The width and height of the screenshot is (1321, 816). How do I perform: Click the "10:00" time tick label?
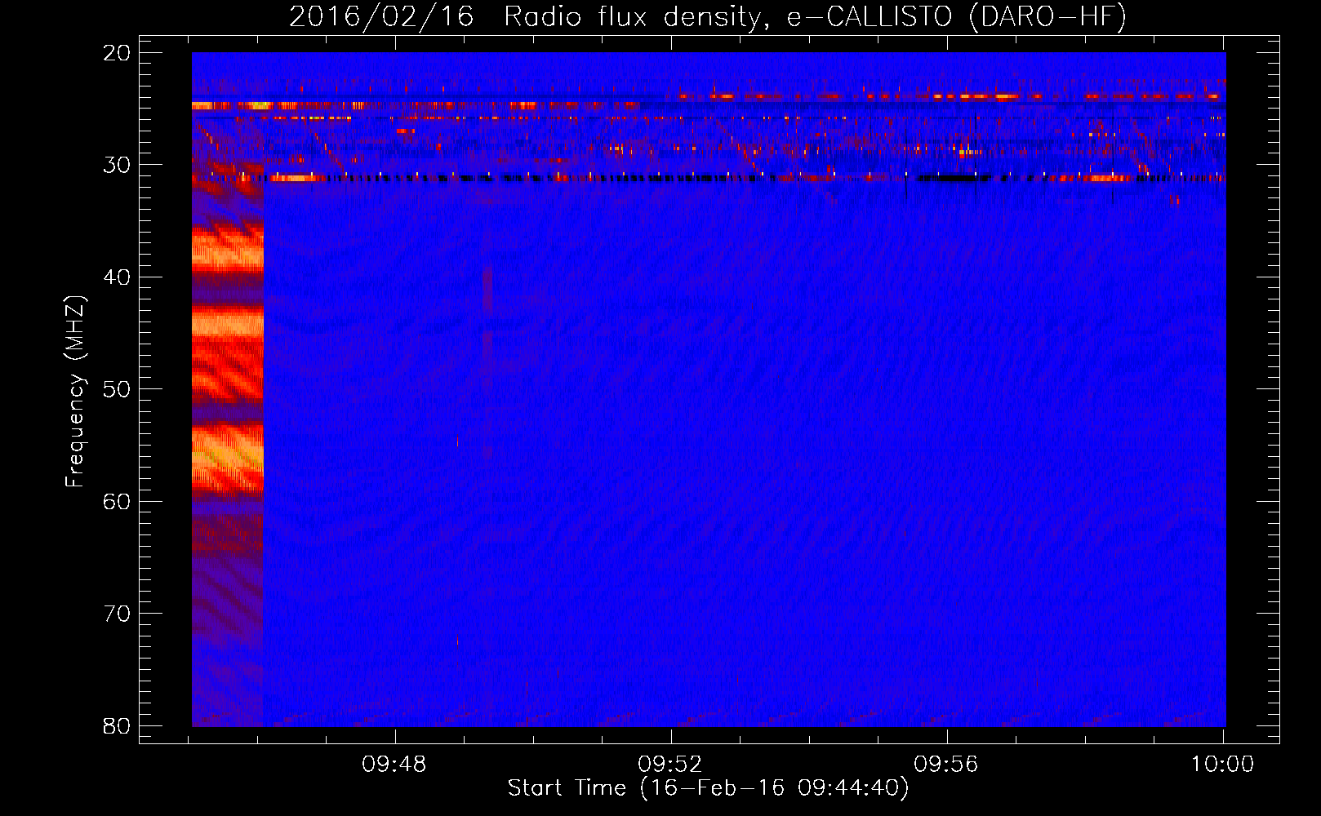coord(1222,765)
